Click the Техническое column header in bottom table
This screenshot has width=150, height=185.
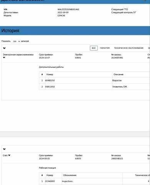[142, 175]
